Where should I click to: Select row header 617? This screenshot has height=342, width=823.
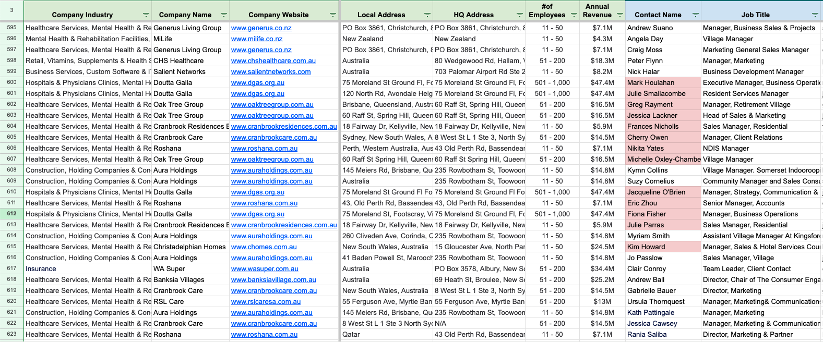11,268
